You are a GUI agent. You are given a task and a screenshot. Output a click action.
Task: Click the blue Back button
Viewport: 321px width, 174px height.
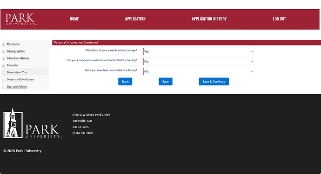pos(125,82)
